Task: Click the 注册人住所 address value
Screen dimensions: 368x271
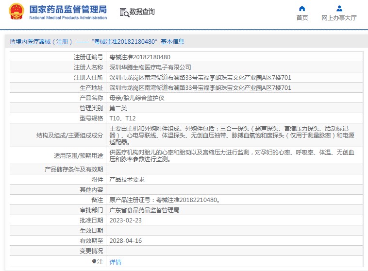Action: [x=200, y=78]
